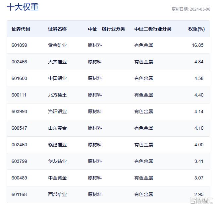Select the 中证一级行业分类 column header
This screenshot has width=215, height=206.
coord(106,29)
